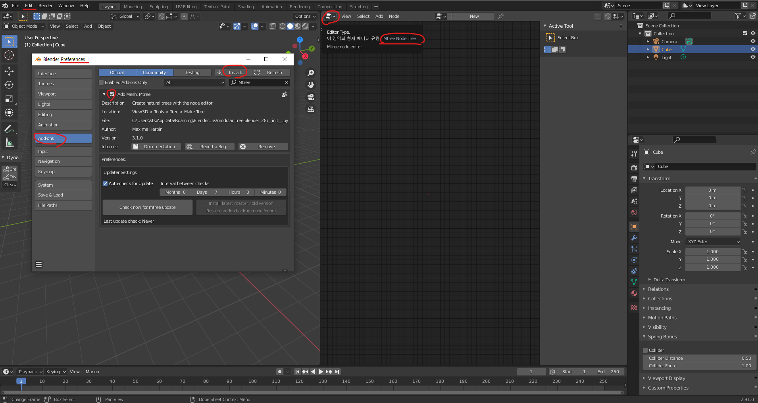Open the World properties tab icon

[x=634, y=212]
